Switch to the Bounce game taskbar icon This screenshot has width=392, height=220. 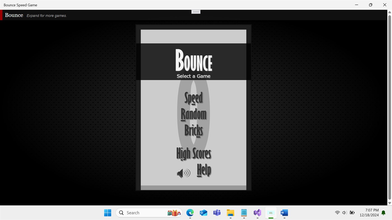click(x=270, y=212)
